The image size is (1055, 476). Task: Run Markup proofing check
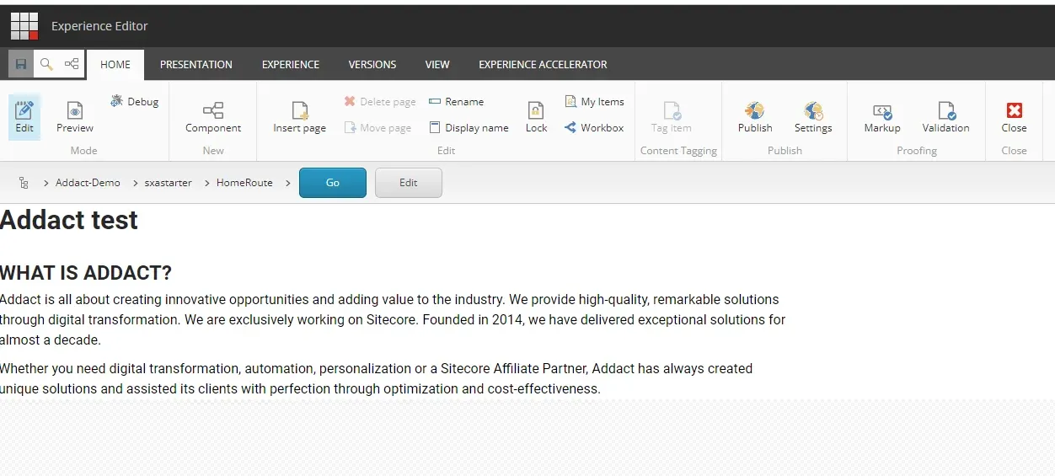[x=882, y=116]
